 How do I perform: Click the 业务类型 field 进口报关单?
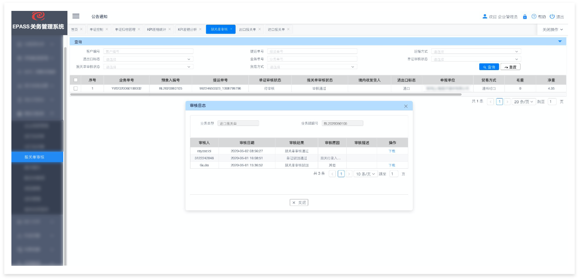(x=238, y=123)
